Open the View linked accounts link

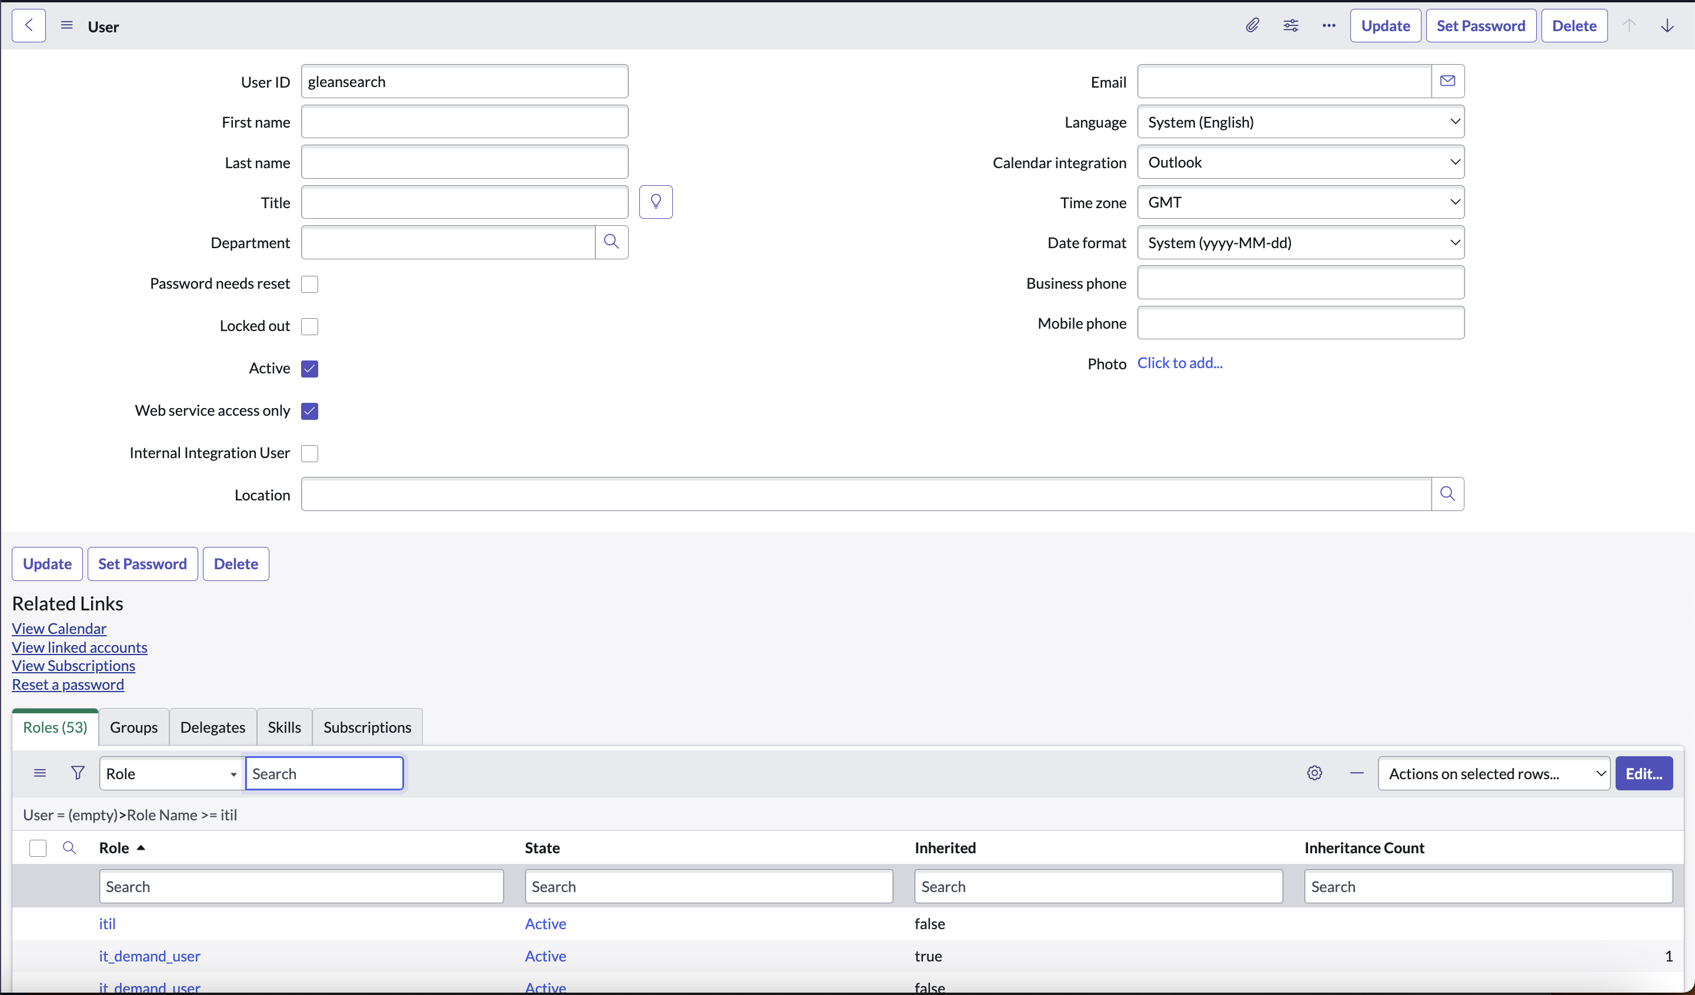[x=79, y=647]
